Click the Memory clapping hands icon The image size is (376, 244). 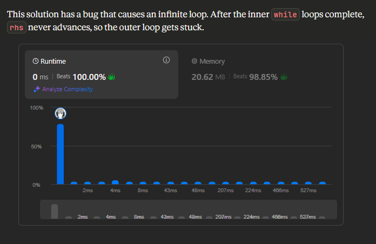click(284, 77)
